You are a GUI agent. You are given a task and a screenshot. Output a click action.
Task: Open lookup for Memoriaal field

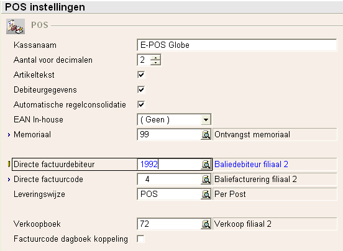pyautogui.click(x=206, y=134)
